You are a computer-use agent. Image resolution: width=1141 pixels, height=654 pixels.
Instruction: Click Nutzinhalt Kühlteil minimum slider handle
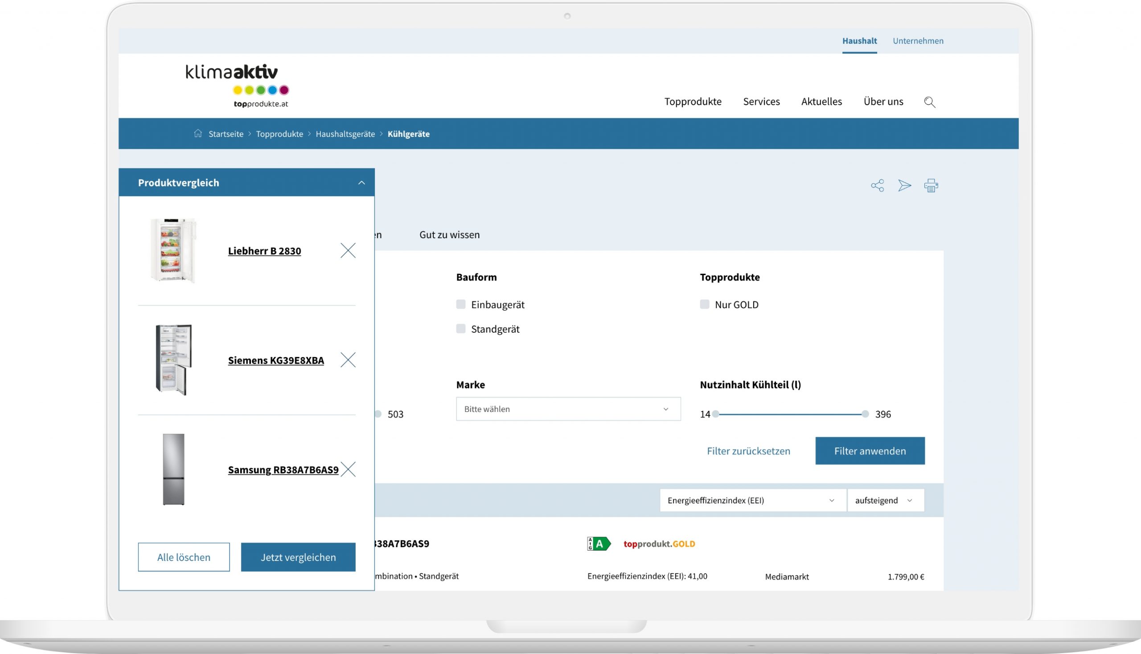(716, 414)
